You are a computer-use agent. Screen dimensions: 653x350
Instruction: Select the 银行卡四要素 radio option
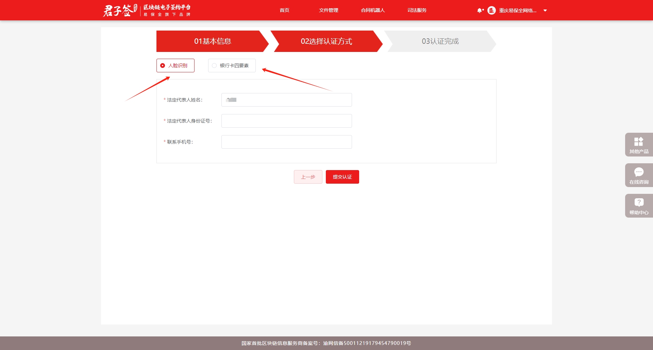(x=215, y=66)
